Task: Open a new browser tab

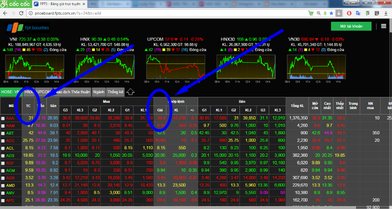Action: pyautogui.click(x=92, y=4)
